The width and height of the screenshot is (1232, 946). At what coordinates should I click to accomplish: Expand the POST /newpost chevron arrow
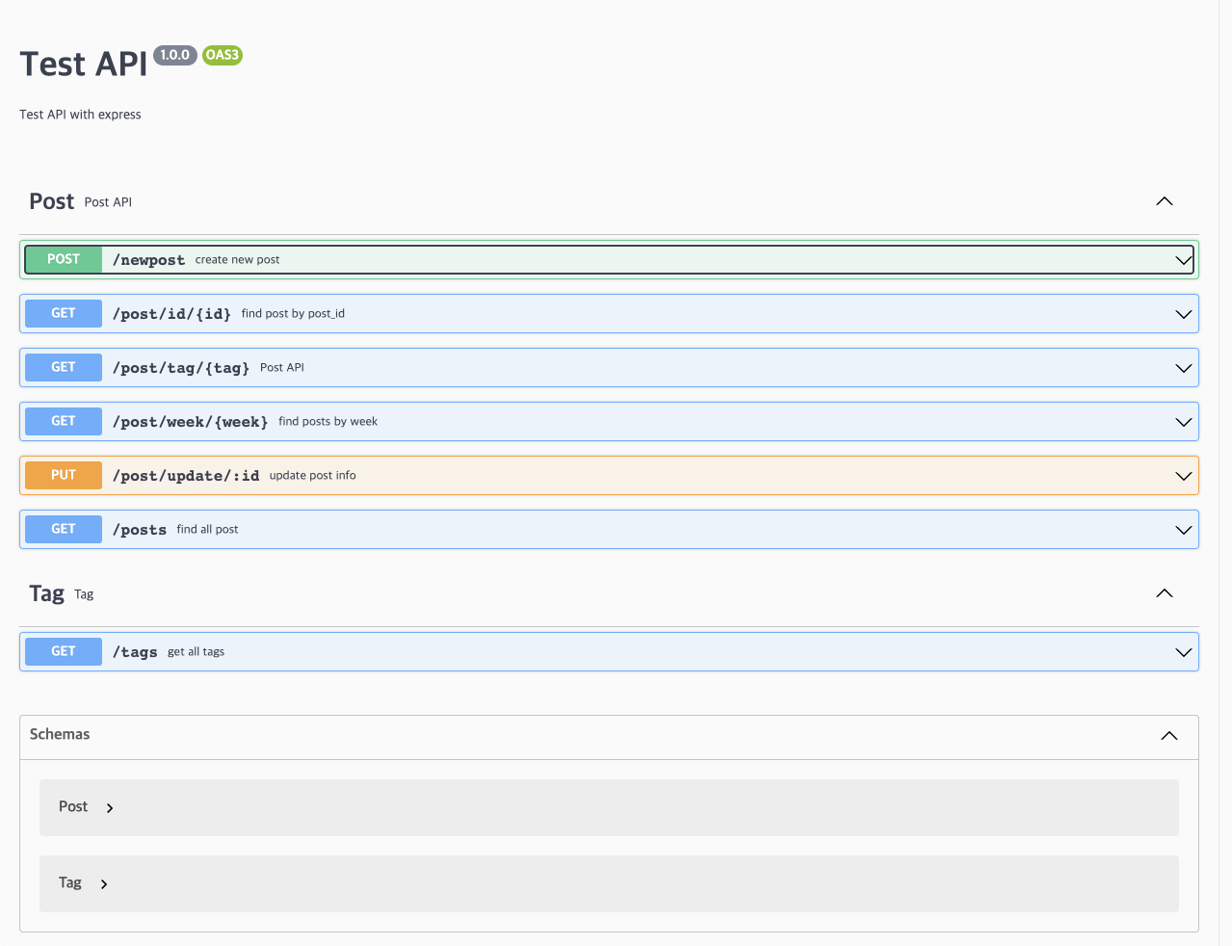[x=1183, y=260]
